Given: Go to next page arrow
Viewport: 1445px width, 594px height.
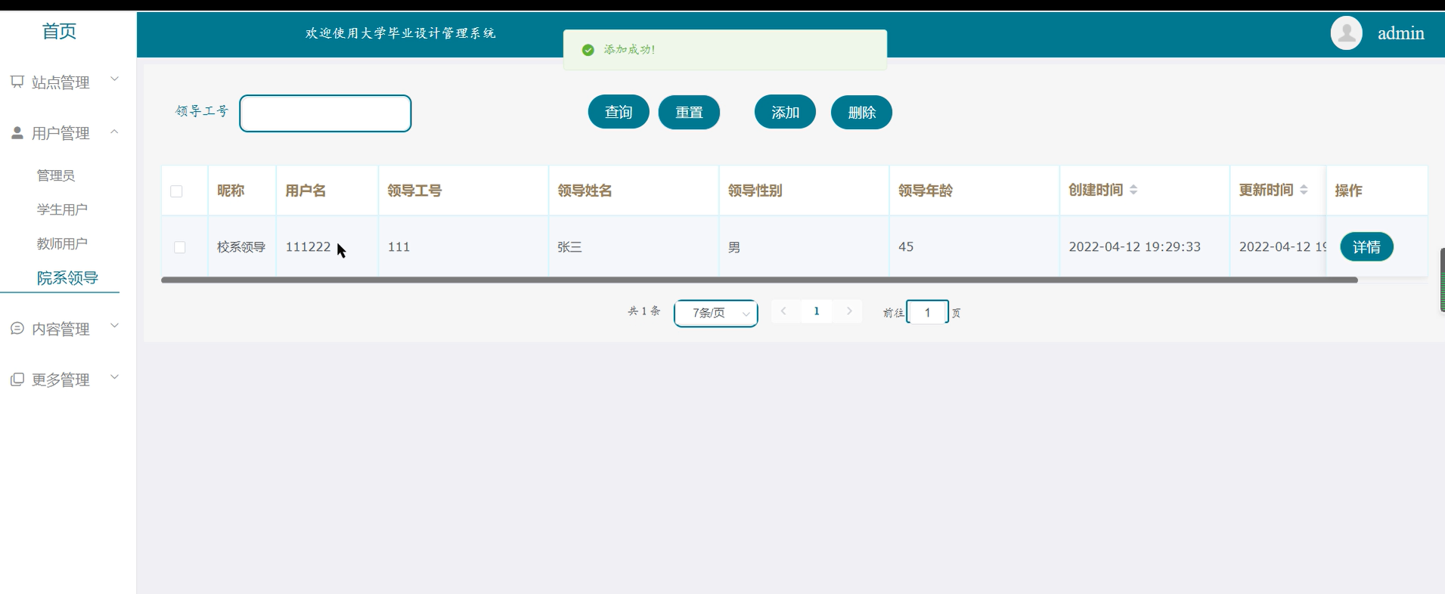Looking at the screenshot, I should [849, 311].
